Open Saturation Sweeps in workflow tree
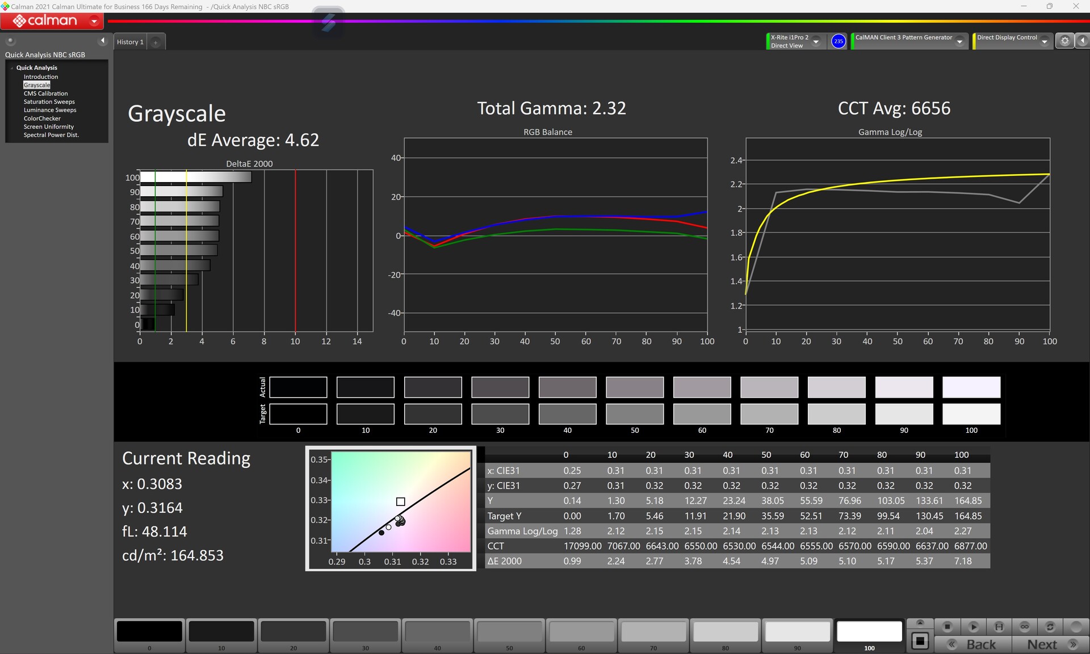 pos(49,102)
